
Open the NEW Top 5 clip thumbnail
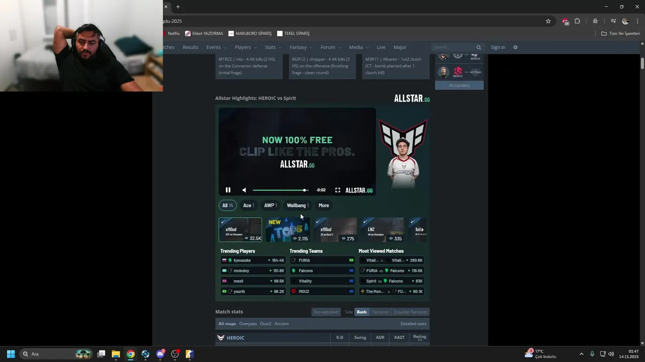tap(288, 230)
